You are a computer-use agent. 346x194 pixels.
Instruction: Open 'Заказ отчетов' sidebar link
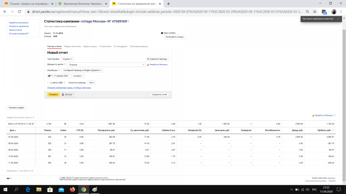coord(15,30)
